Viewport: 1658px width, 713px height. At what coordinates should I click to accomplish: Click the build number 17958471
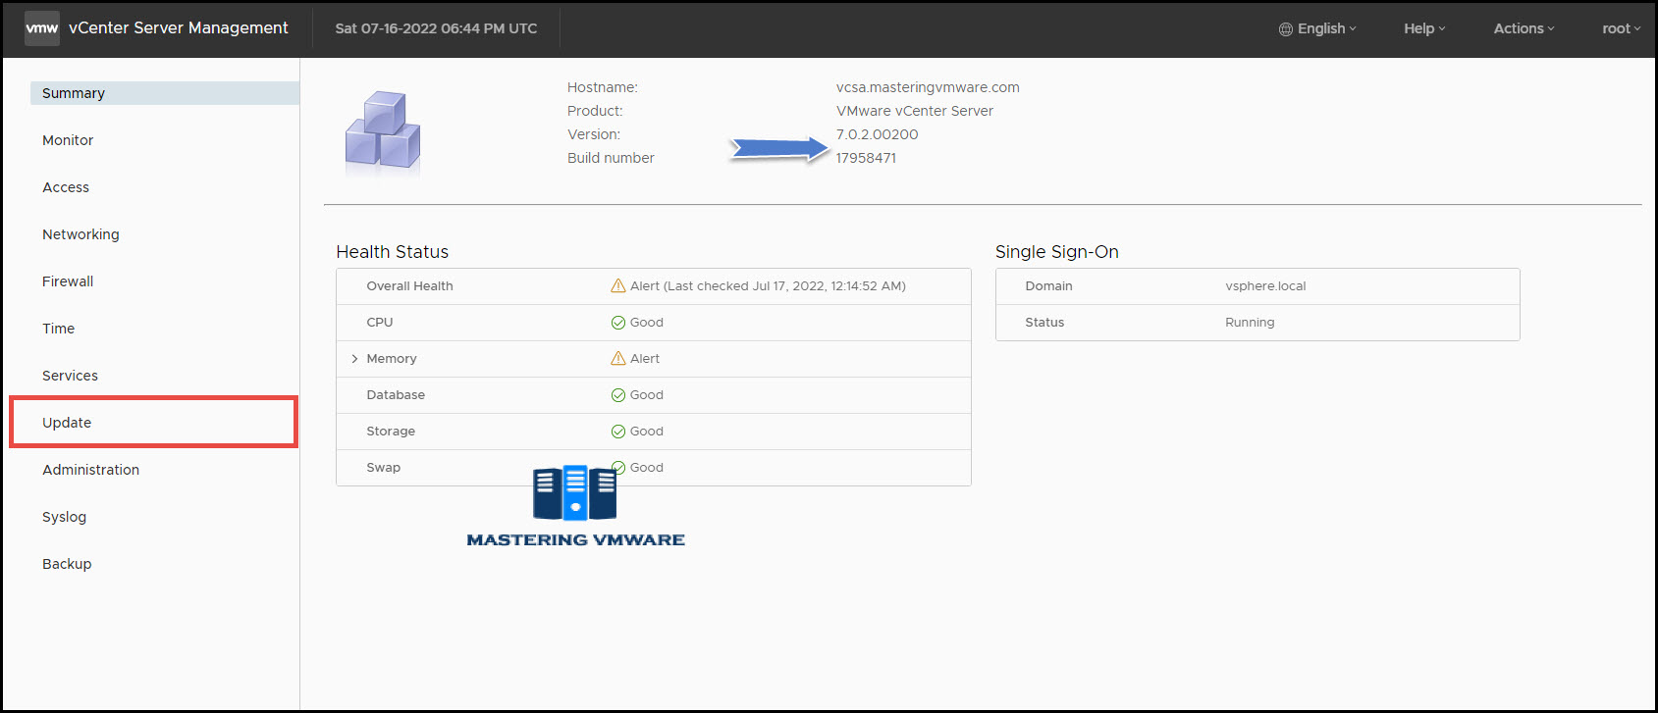[x=866, y=158]
